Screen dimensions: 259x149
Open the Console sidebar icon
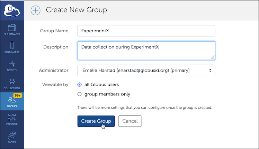click(12, 119)
